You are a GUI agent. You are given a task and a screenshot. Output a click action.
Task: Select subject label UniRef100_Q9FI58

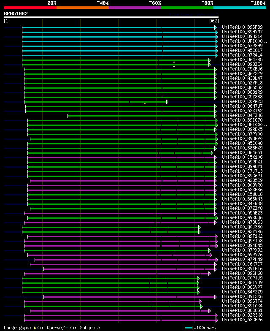pos(242,241)
